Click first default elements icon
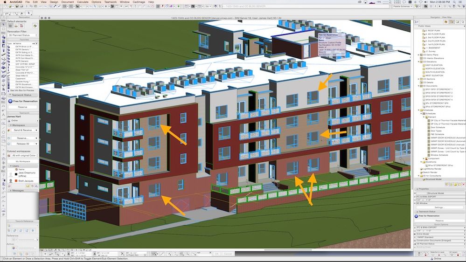The height and width of the screenshot is (262, 466). coord(10,26)
